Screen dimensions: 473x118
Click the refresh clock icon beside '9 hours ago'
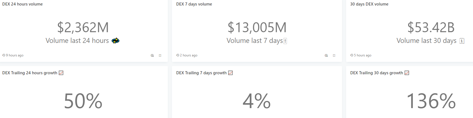tap(4, 55)
